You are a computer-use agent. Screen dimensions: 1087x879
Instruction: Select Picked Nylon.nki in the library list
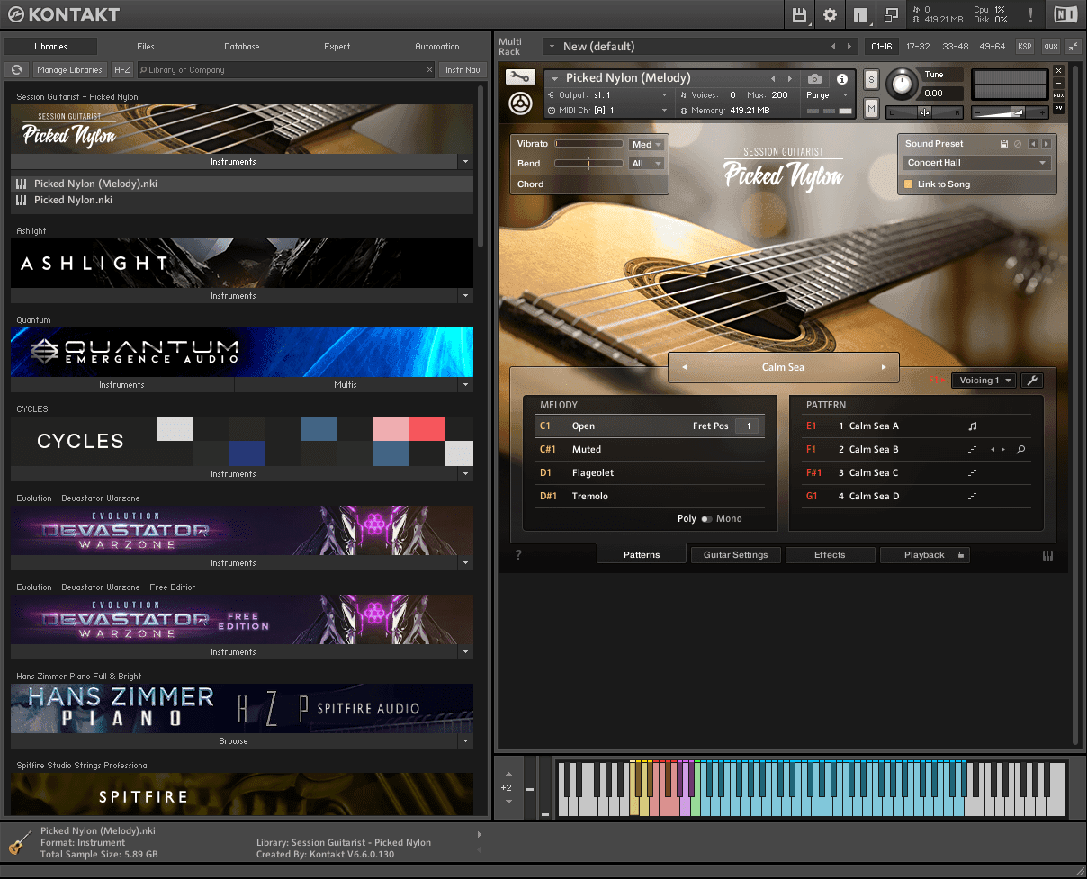click(73, 200)
